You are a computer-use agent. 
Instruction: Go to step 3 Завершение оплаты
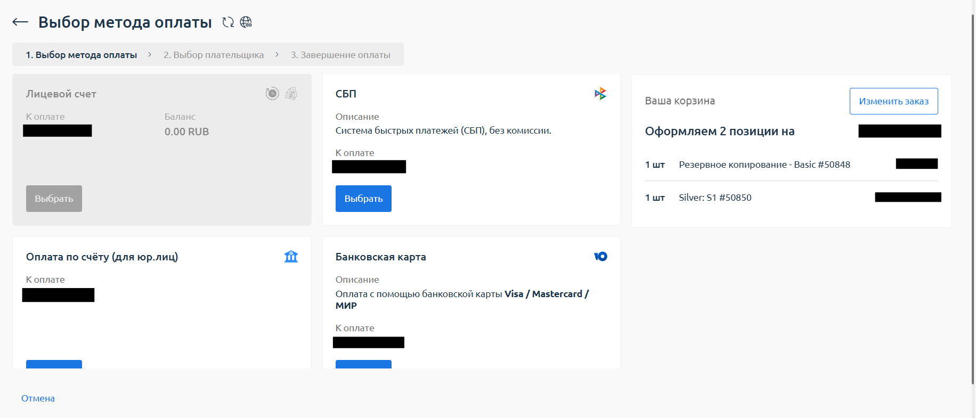click(340, 55)
